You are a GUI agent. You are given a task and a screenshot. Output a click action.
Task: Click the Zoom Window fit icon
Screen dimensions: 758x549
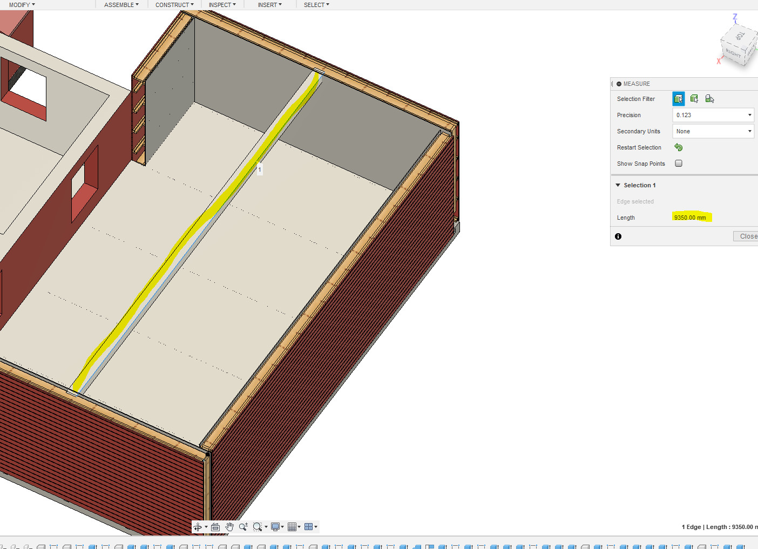[258, 527]
